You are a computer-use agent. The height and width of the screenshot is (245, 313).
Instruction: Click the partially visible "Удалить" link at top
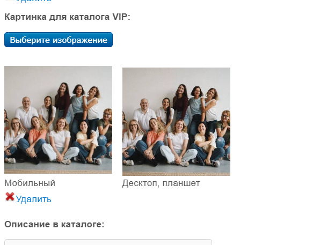pyautogui.click(x=33, y=1)
